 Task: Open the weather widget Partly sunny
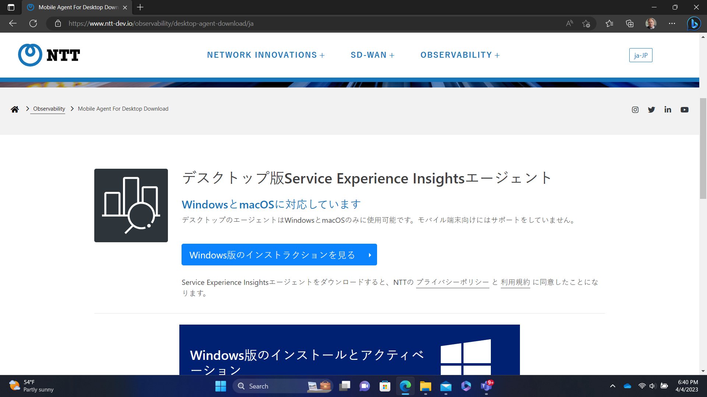point(31,386)
